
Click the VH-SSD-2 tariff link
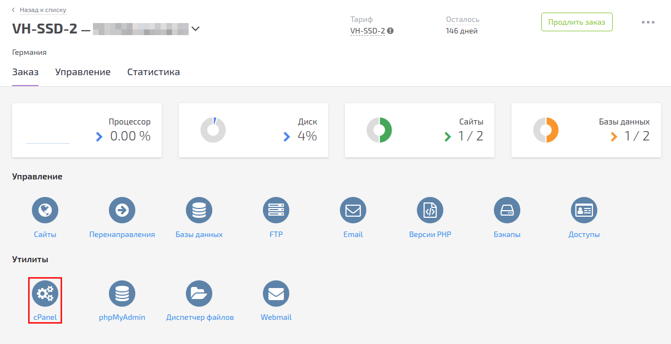click(x=367, y=31)
